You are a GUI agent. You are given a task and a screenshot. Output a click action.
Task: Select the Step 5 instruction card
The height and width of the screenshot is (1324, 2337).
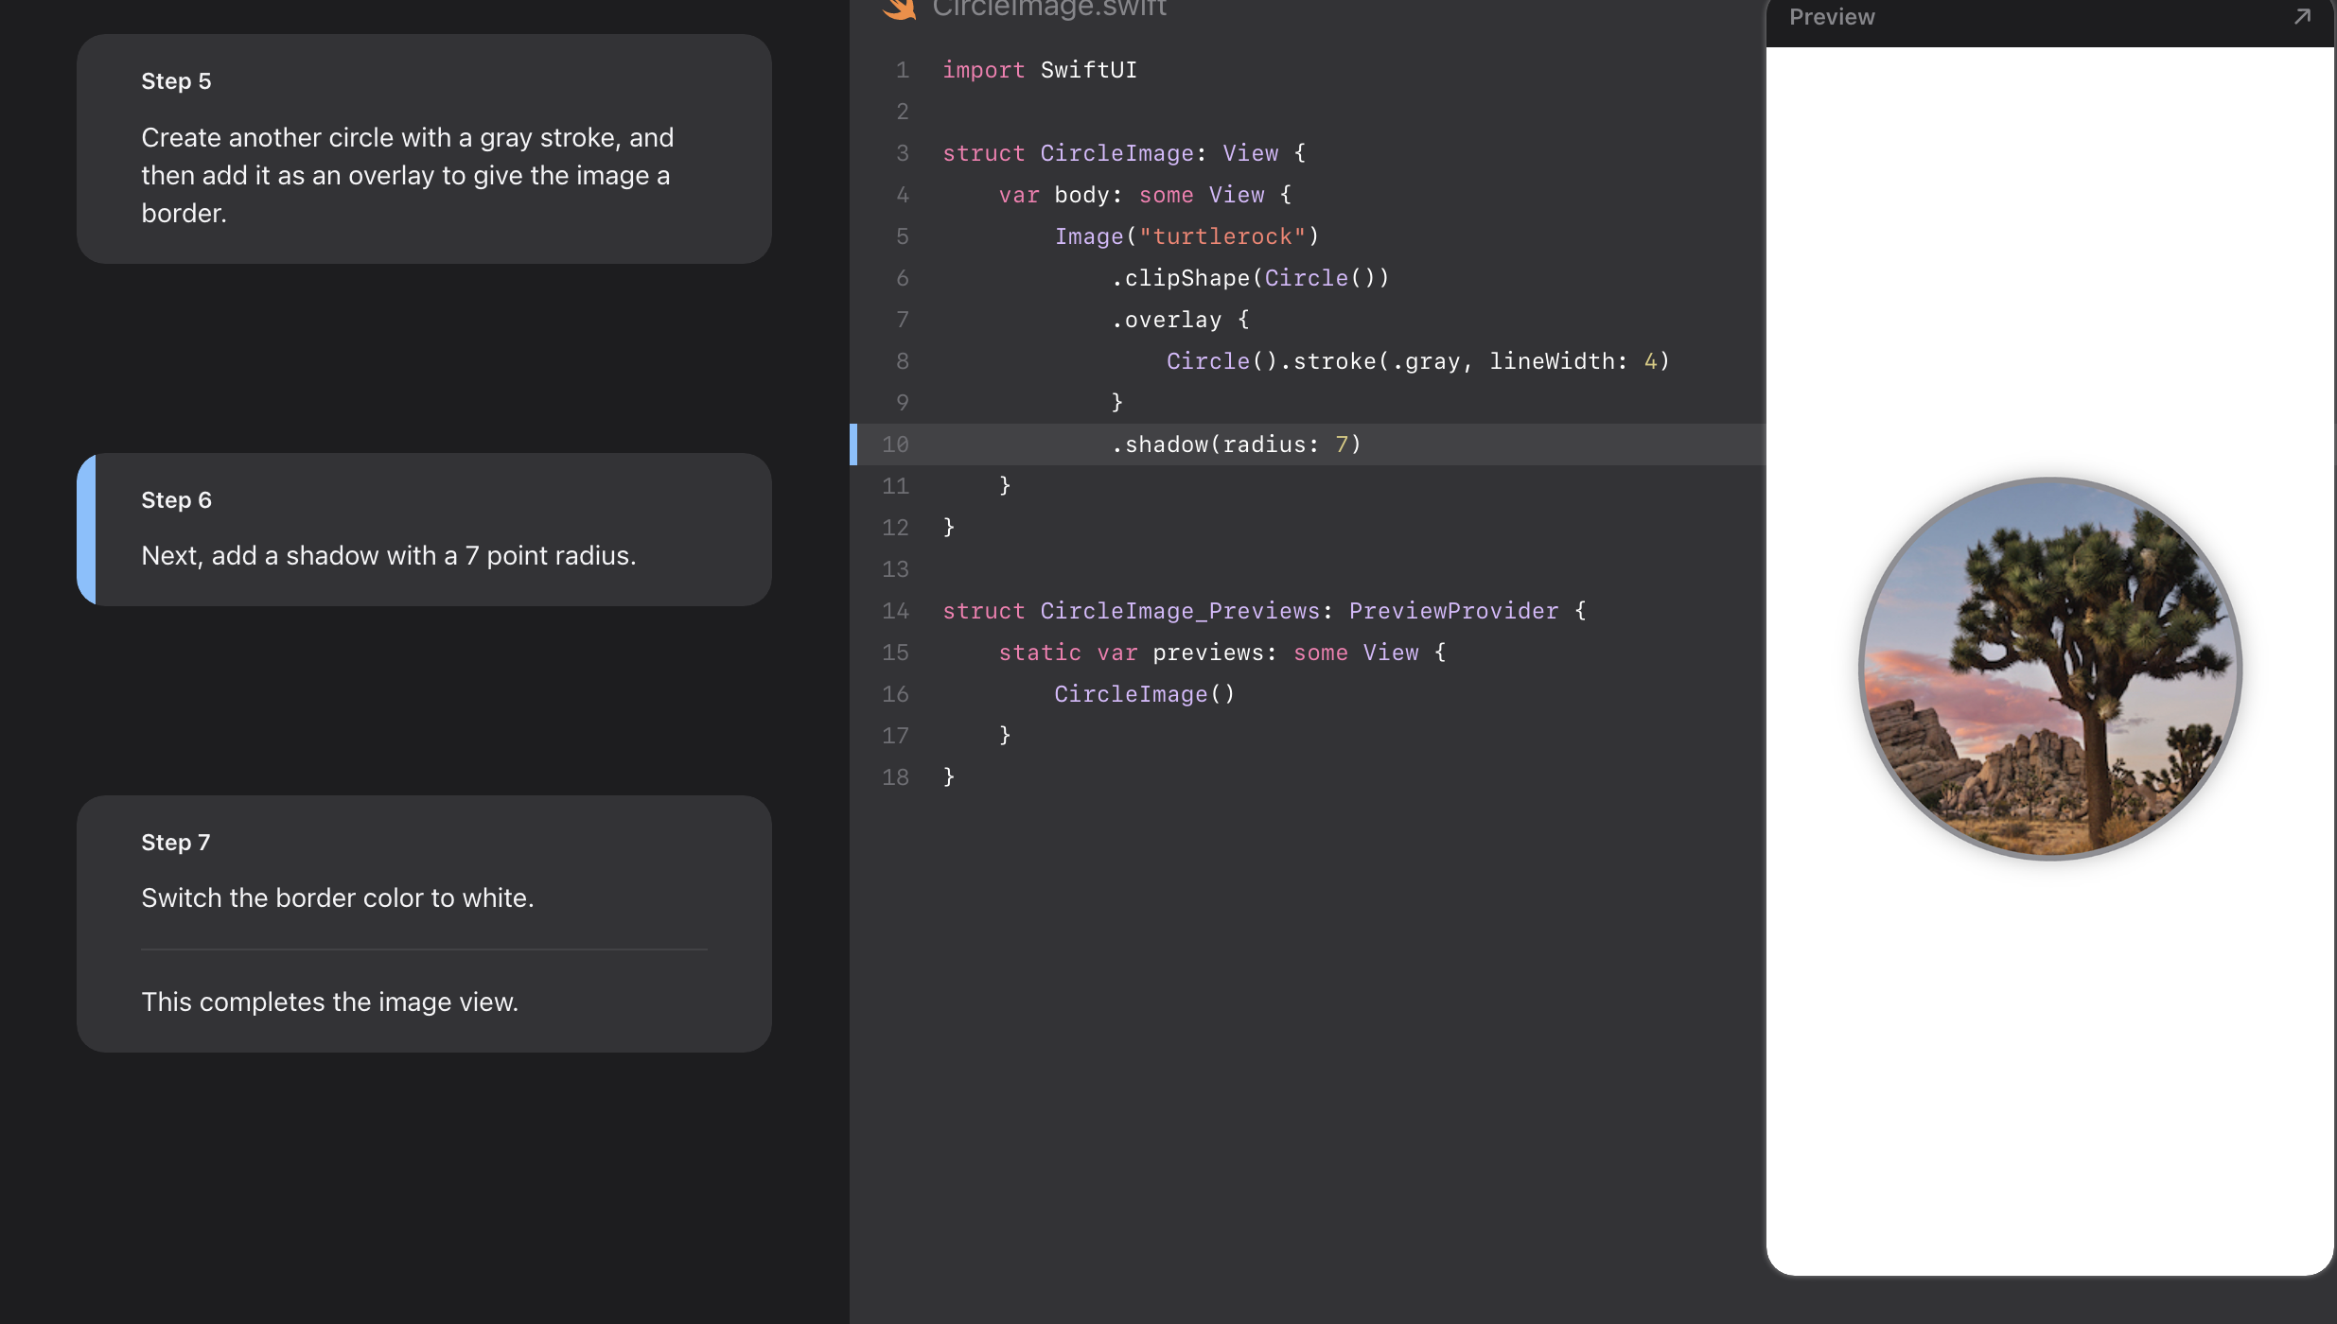(x=424, y=148)
